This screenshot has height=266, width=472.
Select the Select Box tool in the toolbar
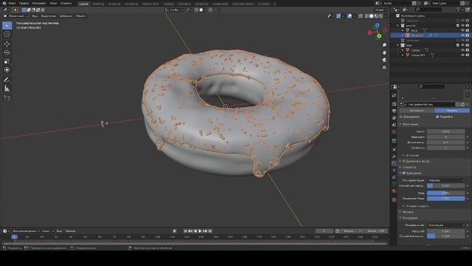[x=7, y=26]
